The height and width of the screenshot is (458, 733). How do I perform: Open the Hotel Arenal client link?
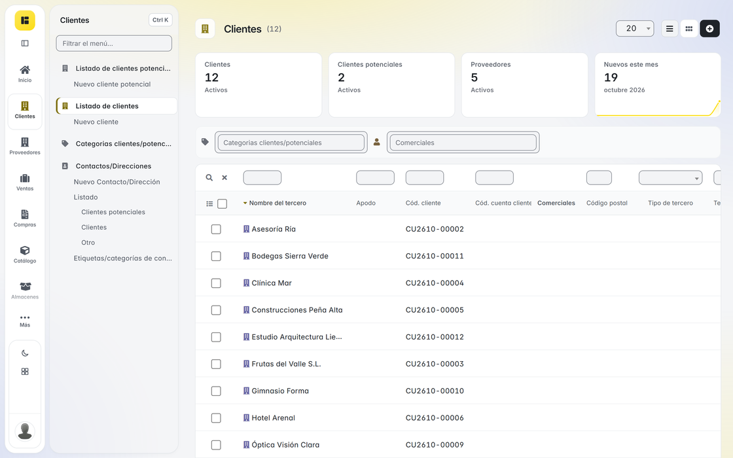tap(273, 418)
